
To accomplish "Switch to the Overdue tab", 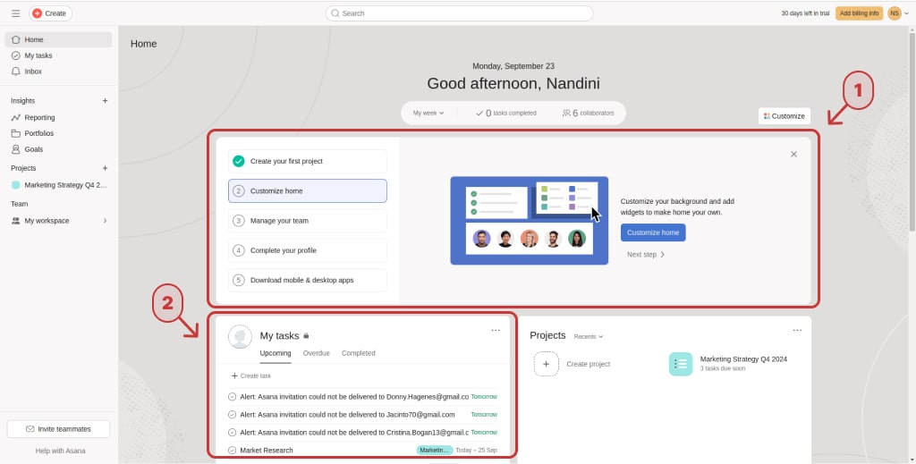I will tap(316, 353).
